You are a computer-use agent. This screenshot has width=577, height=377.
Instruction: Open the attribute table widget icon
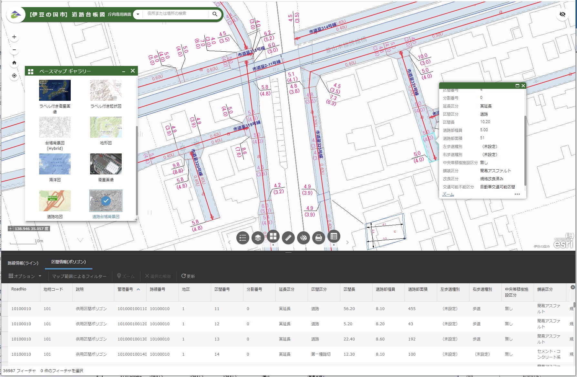coord(334,236)
